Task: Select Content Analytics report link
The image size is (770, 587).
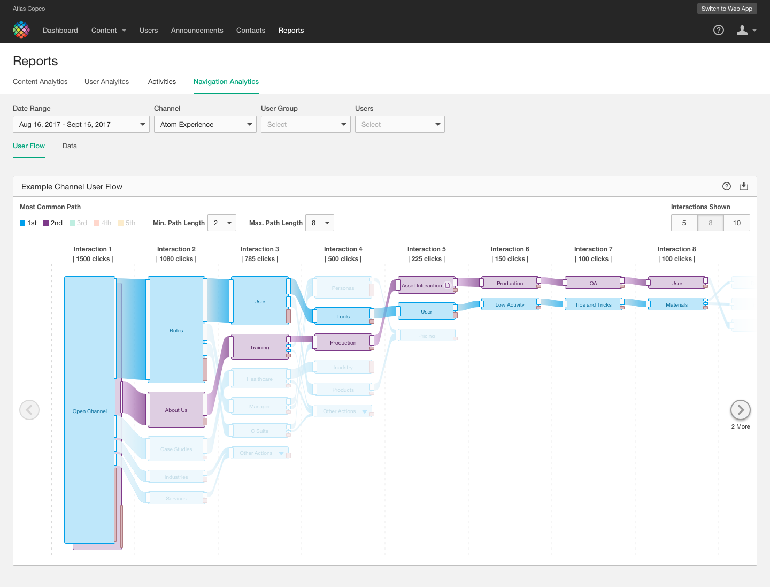Action: [x=40, y=81]
